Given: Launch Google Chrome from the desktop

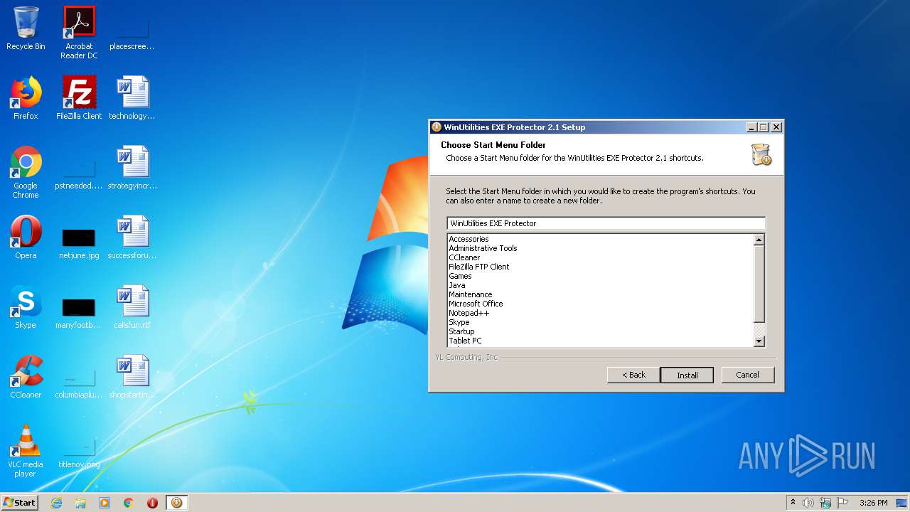Looking at the screenshot, I should pos(26,172).
